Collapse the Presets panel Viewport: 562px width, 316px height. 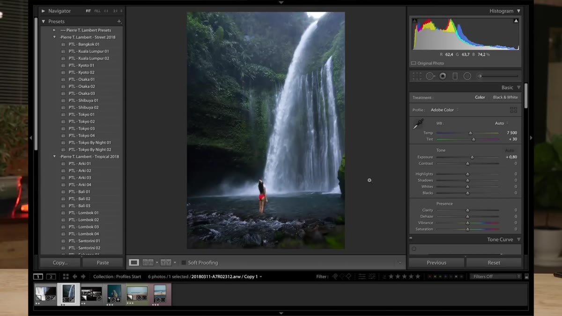44,22
